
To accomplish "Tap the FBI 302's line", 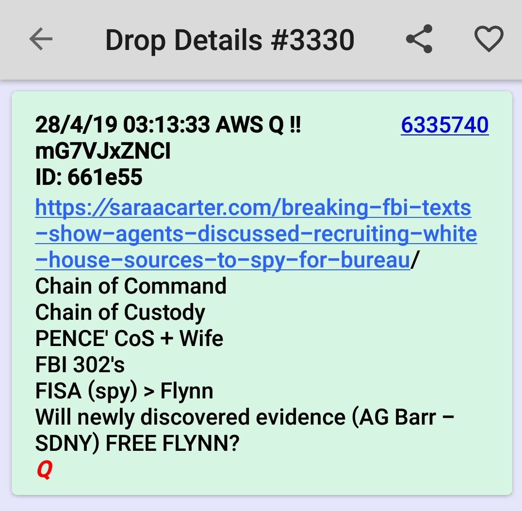I will (x=80, y=364).
